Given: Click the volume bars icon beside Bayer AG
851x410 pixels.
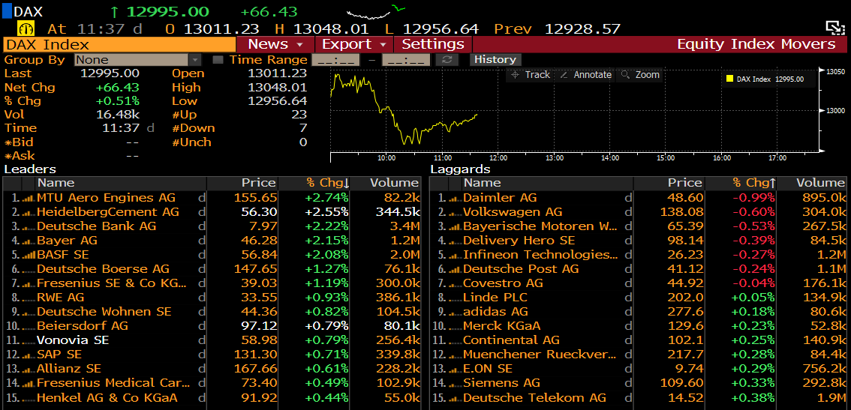Looking at the screenshot, I should tap(28, 241).
